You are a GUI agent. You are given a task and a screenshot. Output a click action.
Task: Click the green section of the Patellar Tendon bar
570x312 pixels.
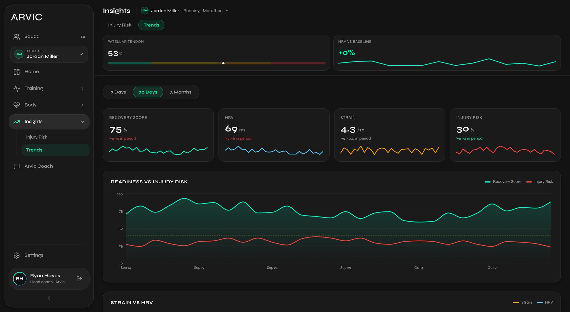click(129, 63)
